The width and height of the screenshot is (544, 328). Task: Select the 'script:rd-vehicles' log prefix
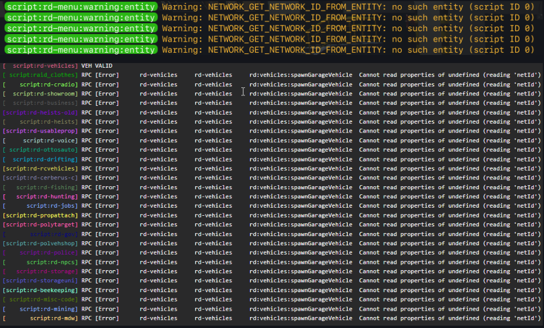point(41,65)
